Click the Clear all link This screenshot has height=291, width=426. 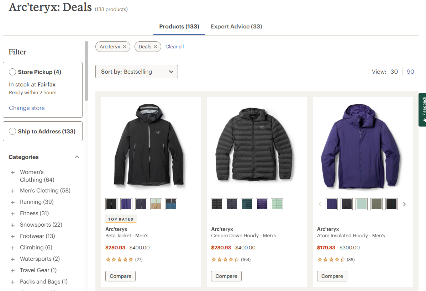click(174, 46)
